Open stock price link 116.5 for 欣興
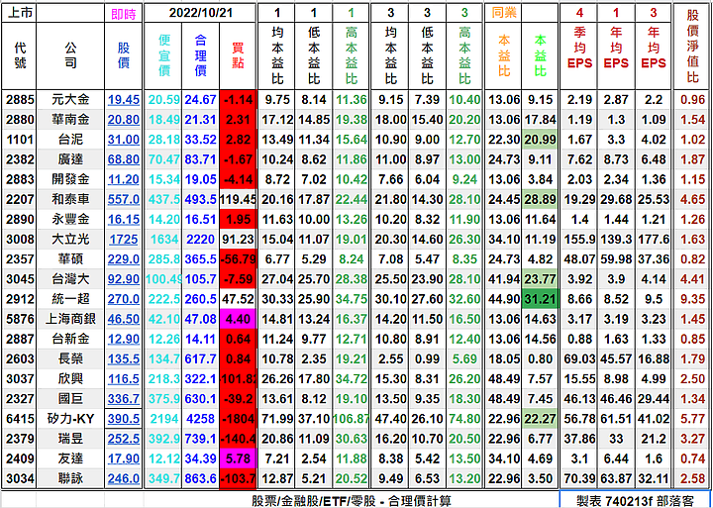The image size is (713, 508). (x=124, y=379)
